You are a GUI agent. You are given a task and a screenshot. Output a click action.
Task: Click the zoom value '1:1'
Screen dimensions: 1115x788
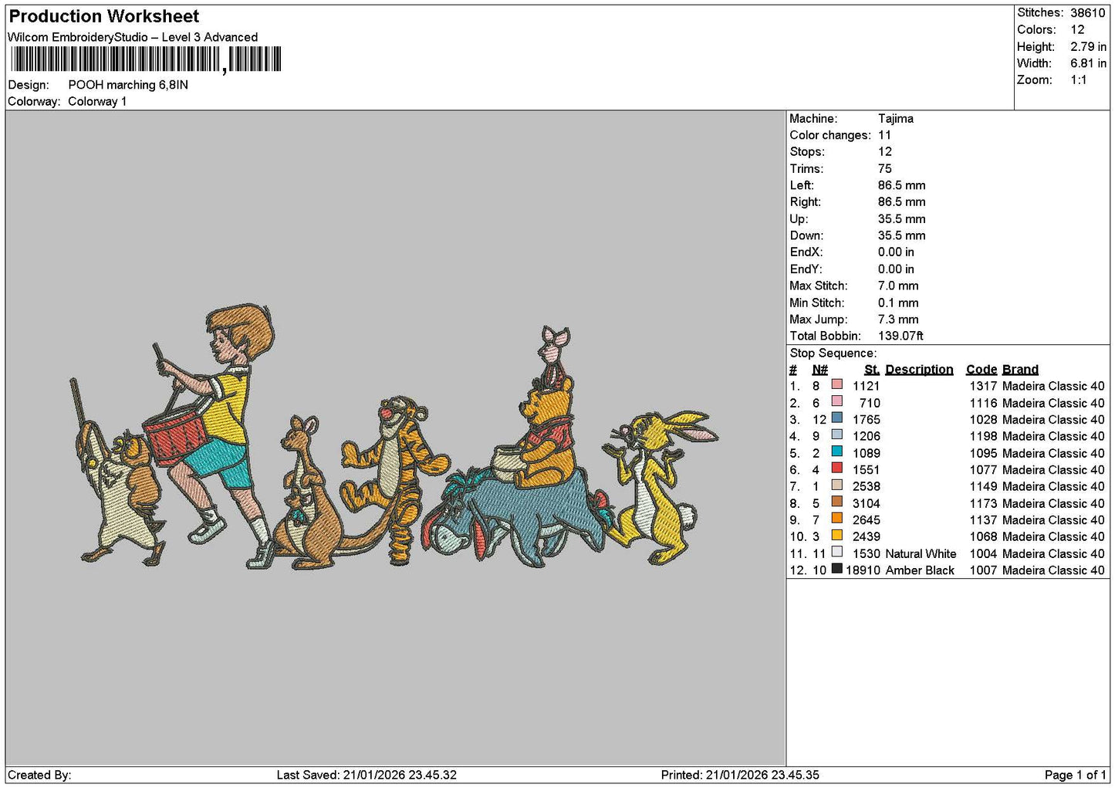pyautogui.click(x=1078, y=79)
